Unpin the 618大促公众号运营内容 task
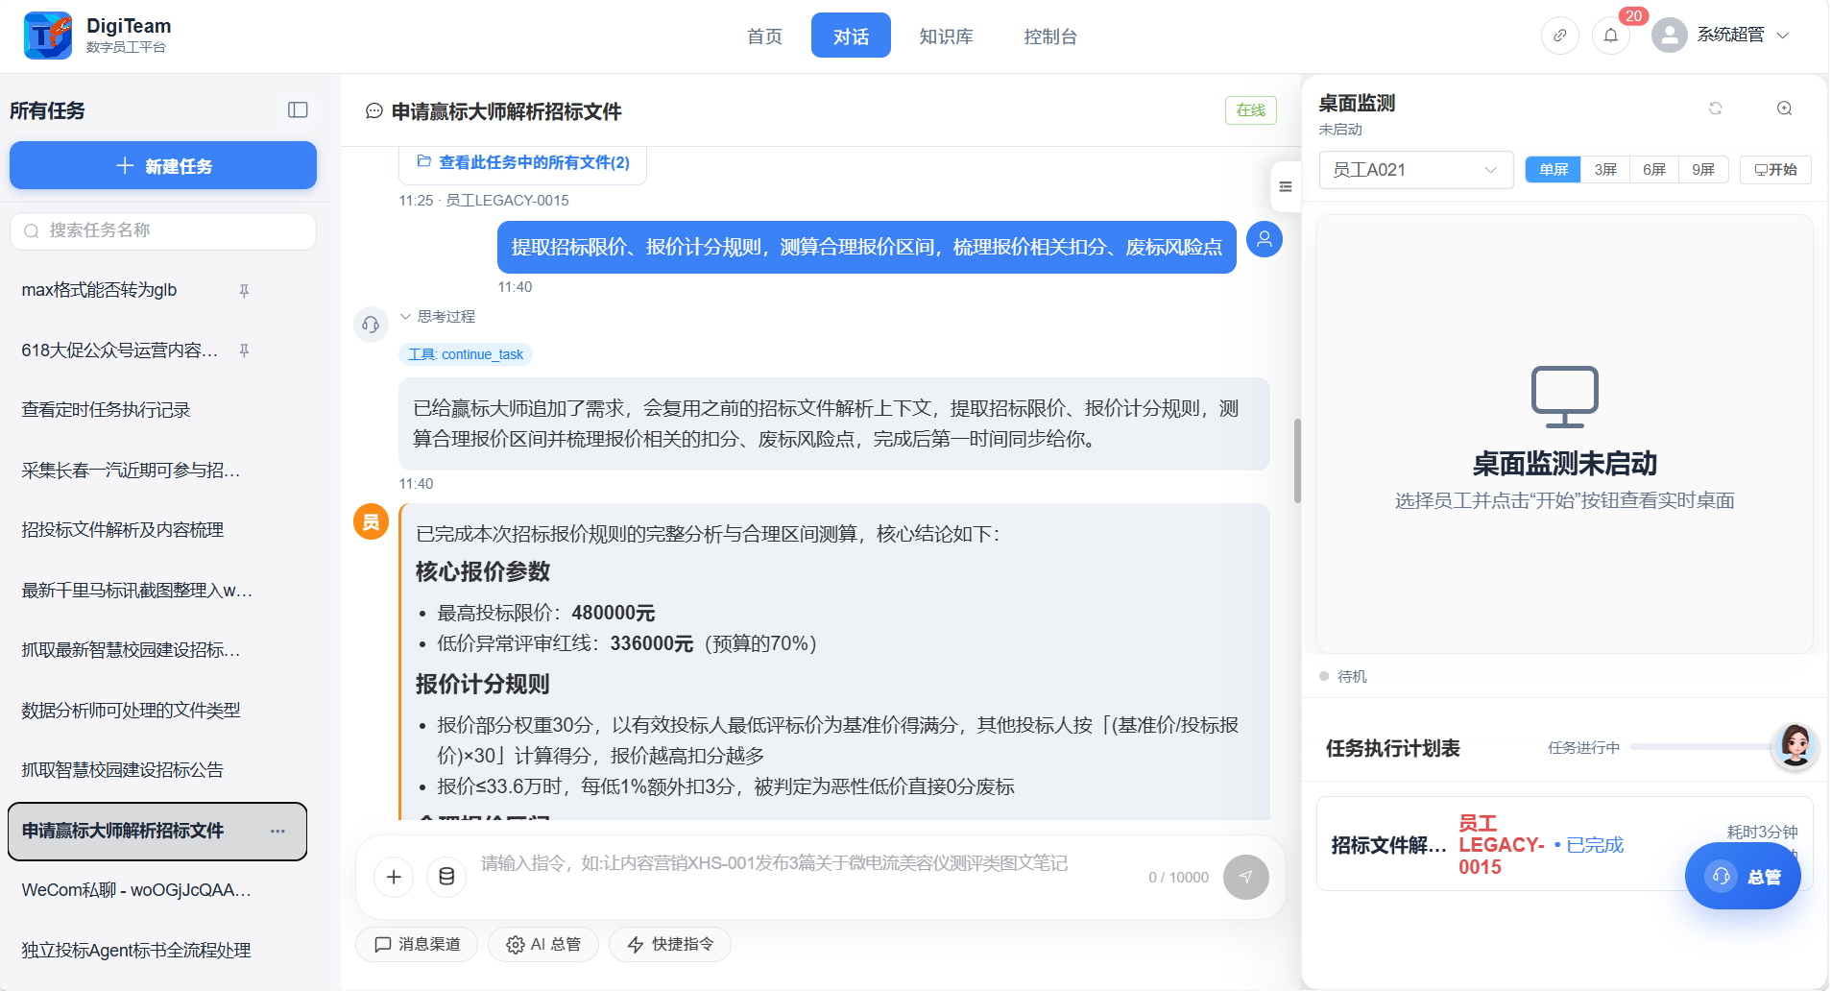This screenshot has height=991, width=1831. click(x=244, y=350)
